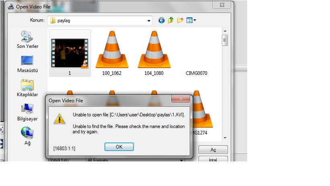Open Son Yerler in the places sidebar
330x186 pixels.
(27, 40)
